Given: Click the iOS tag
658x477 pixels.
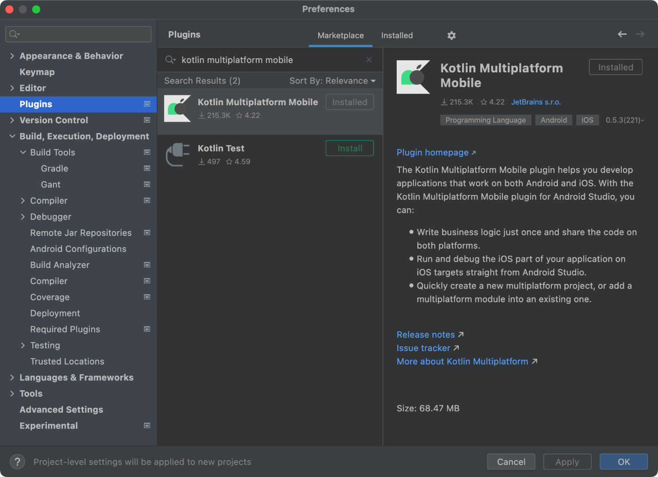Looking at the screenshot, I should 587,120.
